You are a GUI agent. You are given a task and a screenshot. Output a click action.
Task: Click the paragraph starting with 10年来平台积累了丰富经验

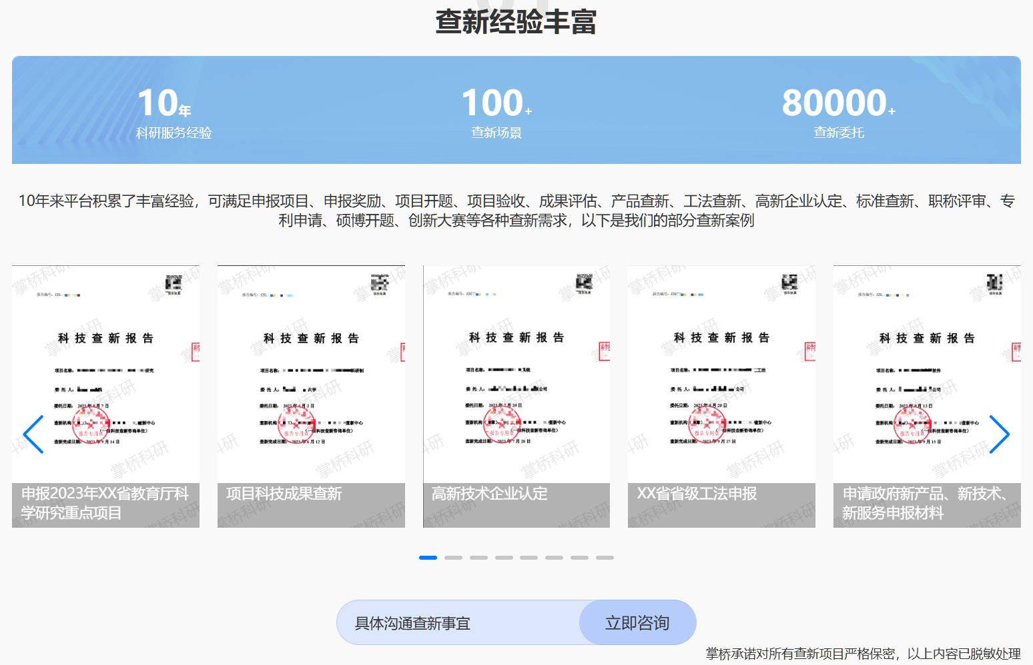[x=516, y=211]
